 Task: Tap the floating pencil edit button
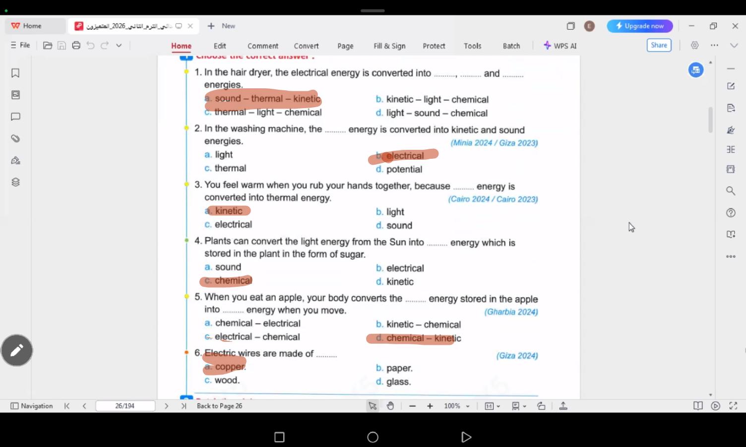(17, 350)
